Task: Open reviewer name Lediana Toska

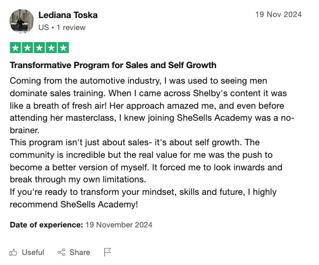Action: click(x=68, y=15)
